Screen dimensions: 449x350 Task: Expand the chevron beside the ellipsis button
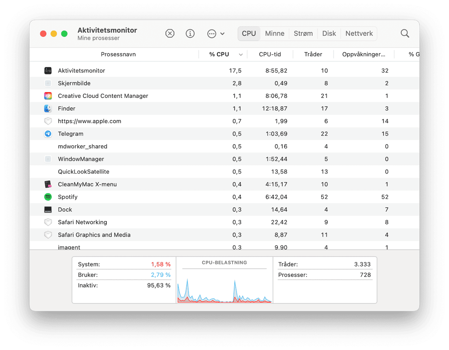tap(222, 34)
